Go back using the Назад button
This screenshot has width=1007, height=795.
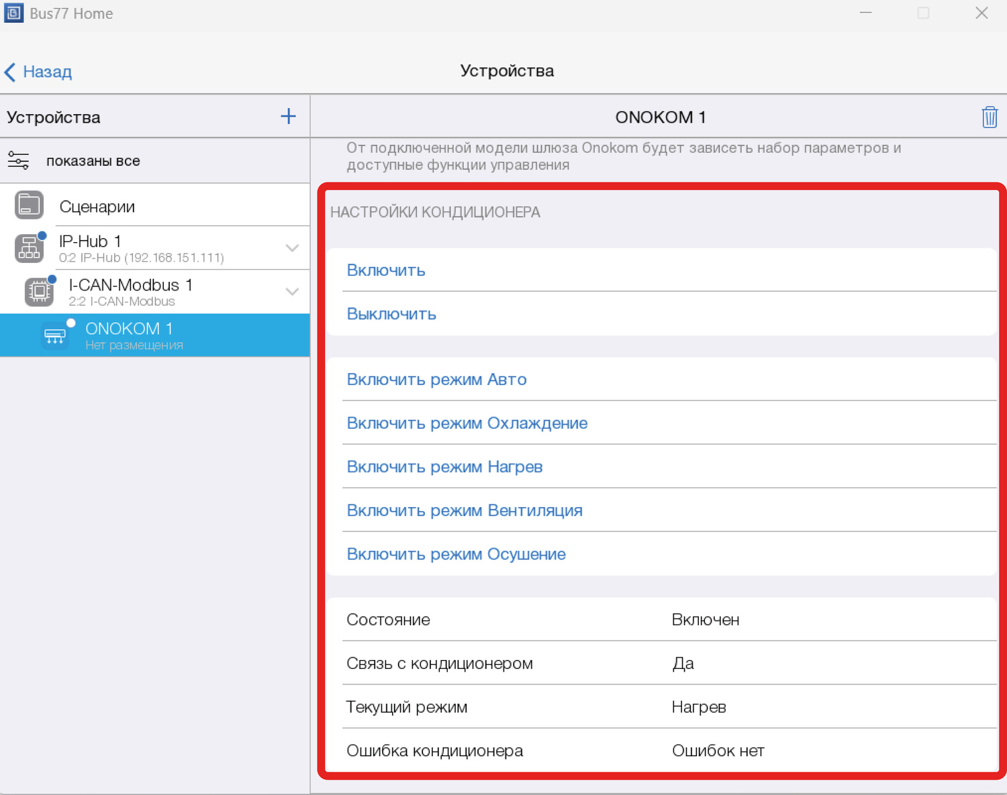click(39, 72)
